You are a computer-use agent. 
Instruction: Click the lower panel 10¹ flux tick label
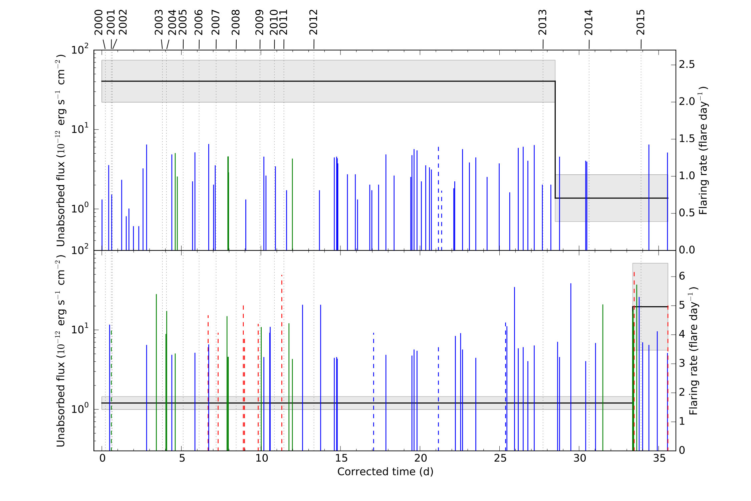pos(80,329)
